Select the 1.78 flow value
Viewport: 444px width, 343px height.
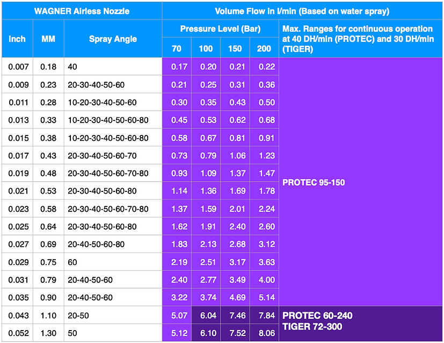264,191
